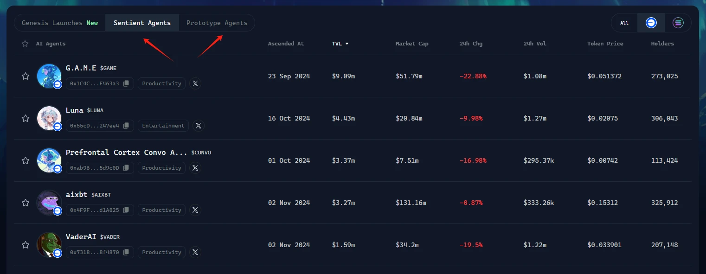Copy the G.A.M.E contract address
The height and width of the screenshot is (274, 706).
(x=126, y=83)
